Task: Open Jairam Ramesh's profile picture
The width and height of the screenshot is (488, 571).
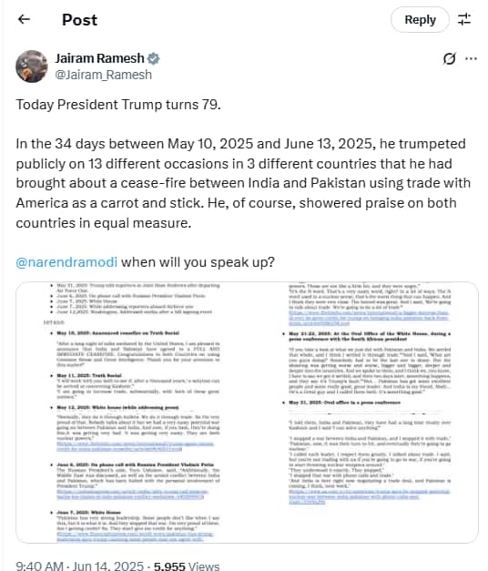Action: click(x=32, y=66)
